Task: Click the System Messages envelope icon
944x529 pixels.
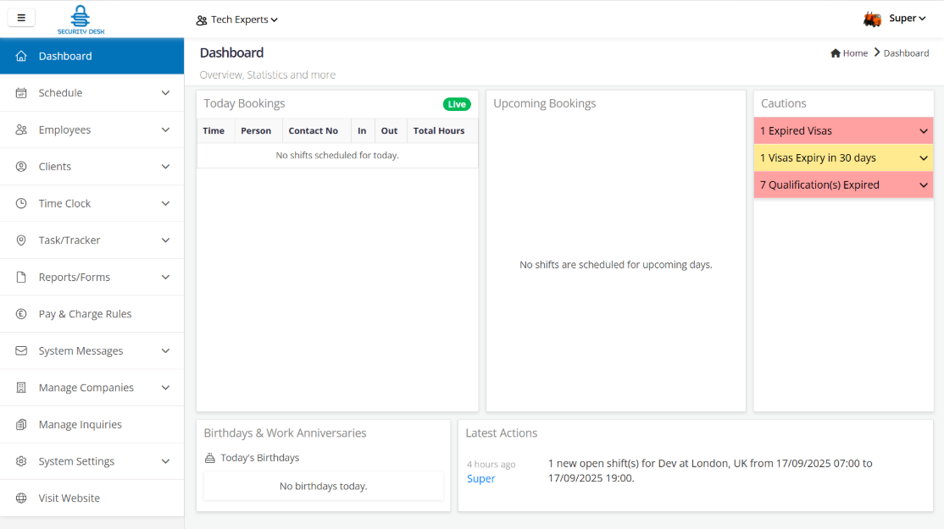Action: pyautogui.click(x=21, y=350)
